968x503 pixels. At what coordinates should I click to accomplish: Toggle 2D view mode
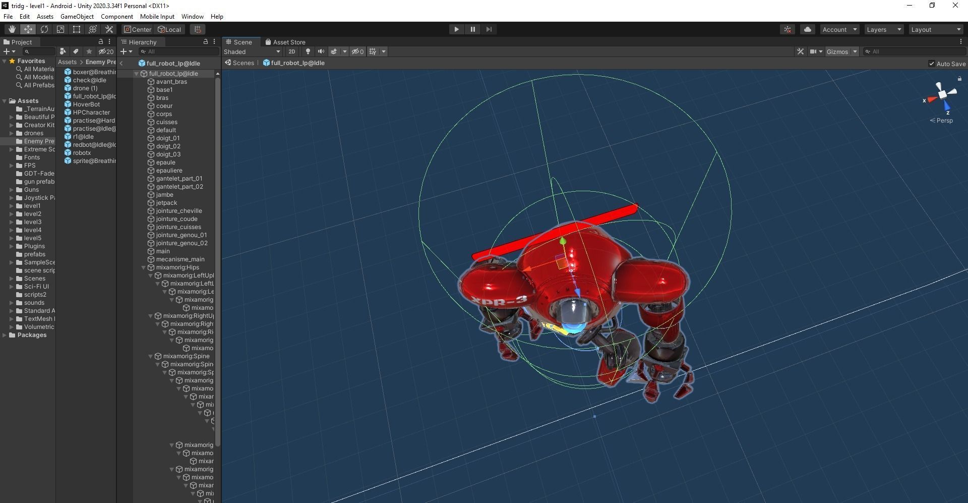pos(291,51)
